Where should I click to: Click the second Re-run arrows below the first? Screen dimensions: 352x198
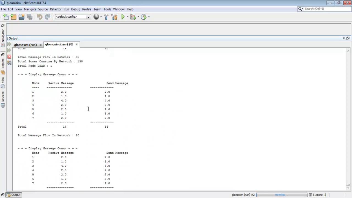click(x=9, y=50)
